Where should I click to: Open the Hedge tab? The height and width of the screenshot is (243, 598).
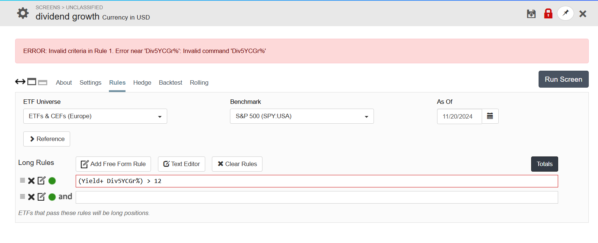click(142, 83)
